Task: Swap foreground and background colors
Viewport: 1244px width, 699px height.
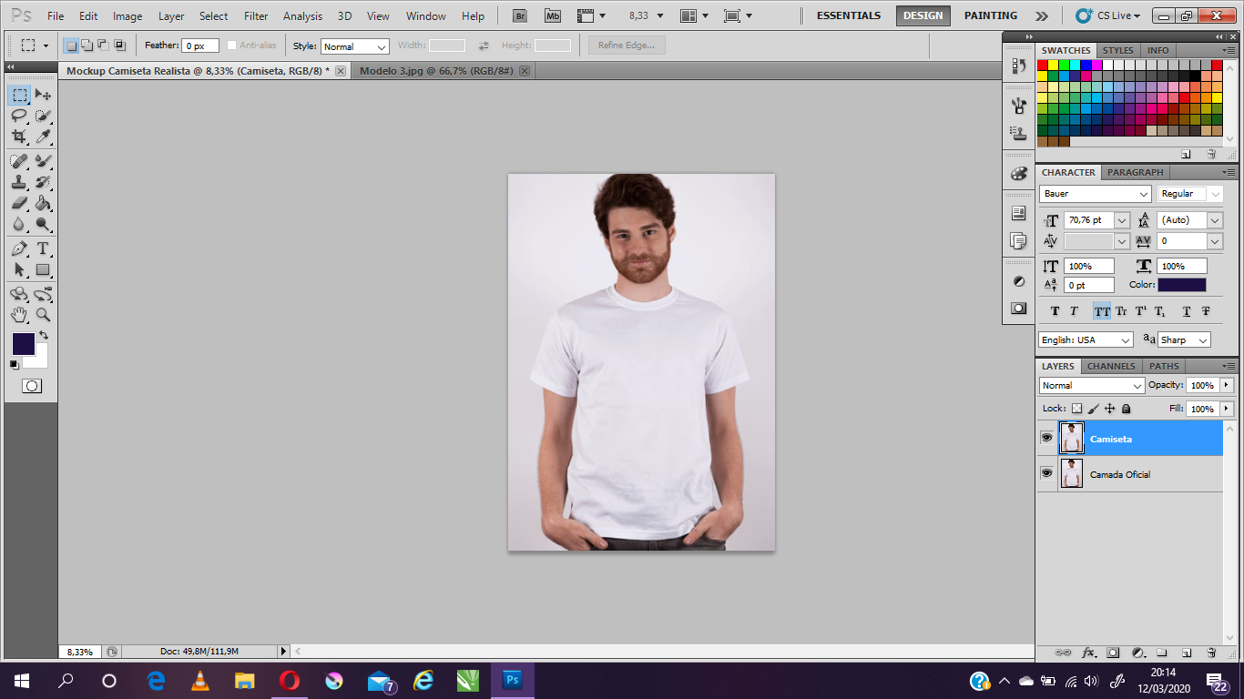Action: point(43,335)
